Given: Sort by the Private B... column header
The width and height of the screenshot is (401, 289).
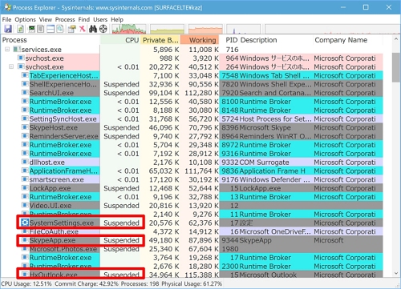Looking at the screenshot, I should (160, 40).
